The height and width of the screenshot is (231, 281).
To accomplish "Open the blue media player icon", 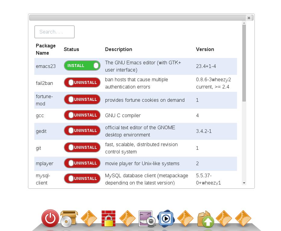I will (x=166, y=218).
